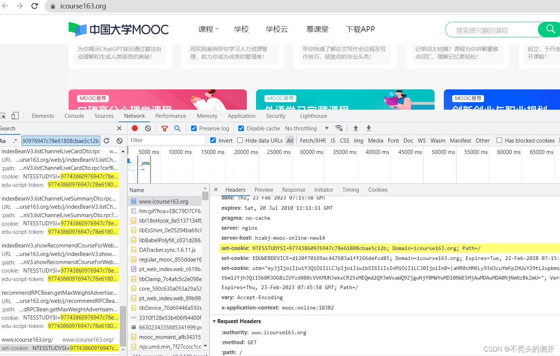This screenshot has height=356, width=560.
Task: Click the search query input field
Action: (x=61, y=141)
